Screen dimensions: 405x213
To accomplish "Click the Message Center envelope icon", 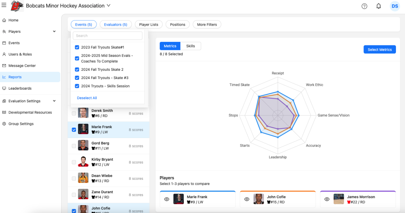I will 4,66.
